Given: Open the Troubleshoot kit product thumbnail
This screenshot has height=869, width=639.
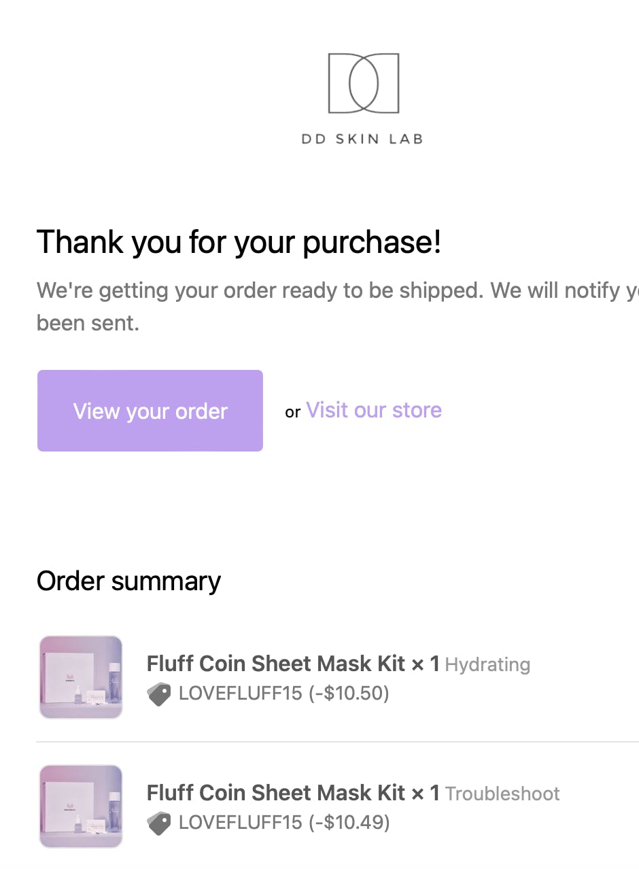Looking at the screenshot, I should pyautogui.click(x=81, y=806).
